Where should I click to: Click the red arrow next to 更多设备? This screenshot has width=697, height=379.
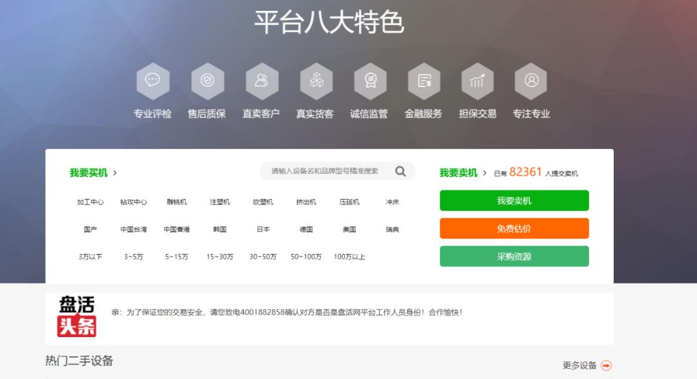[x=605, y=364]
